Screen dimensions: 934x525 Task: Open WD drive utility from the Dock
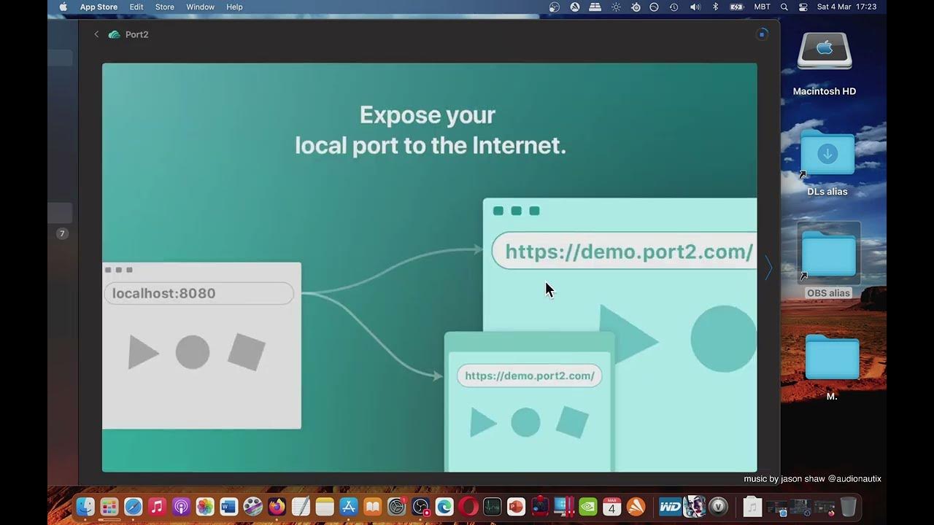coord(670,506)
